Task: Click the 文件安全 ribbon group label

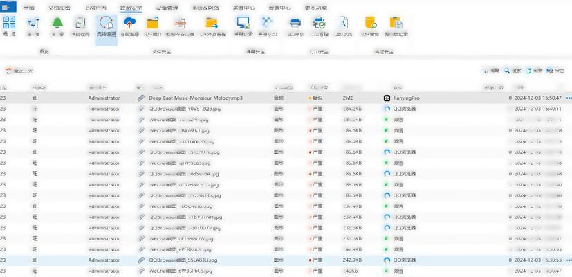Action: (x=162, y=52)
